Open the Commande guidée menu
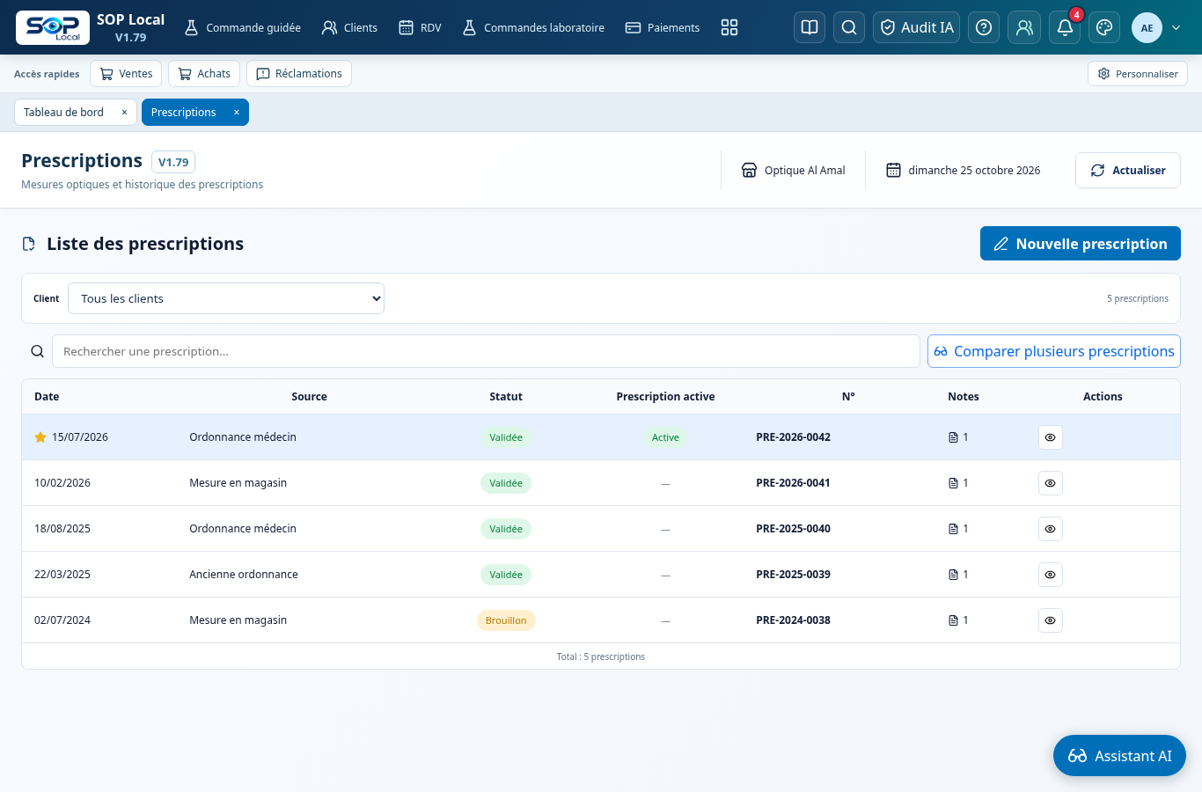 pos(242,27)
